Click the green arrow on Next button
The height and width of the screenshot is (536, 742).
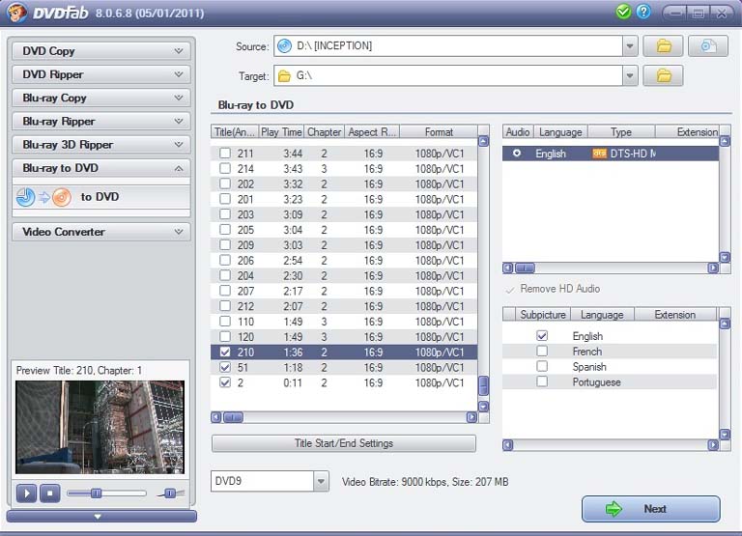pyautogui.click(x=614, y=509)
